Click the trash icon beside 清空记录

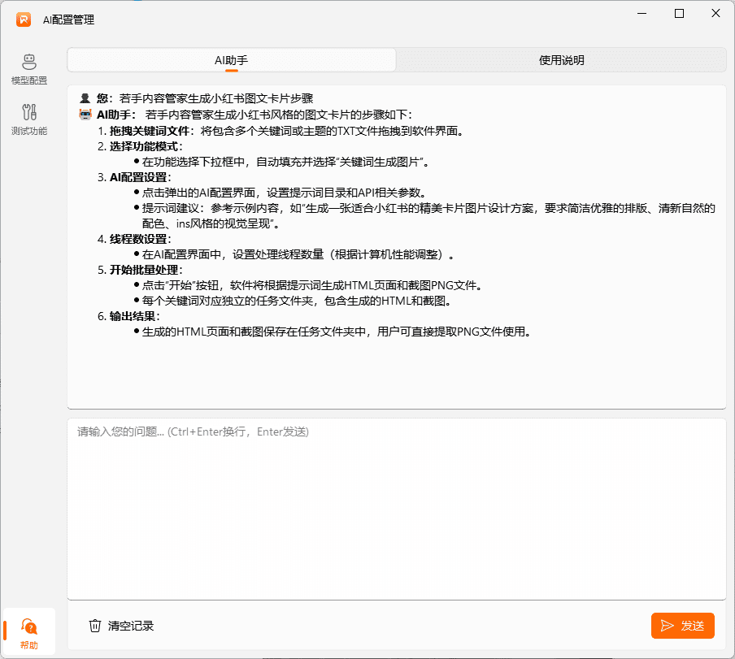(96, 624)
